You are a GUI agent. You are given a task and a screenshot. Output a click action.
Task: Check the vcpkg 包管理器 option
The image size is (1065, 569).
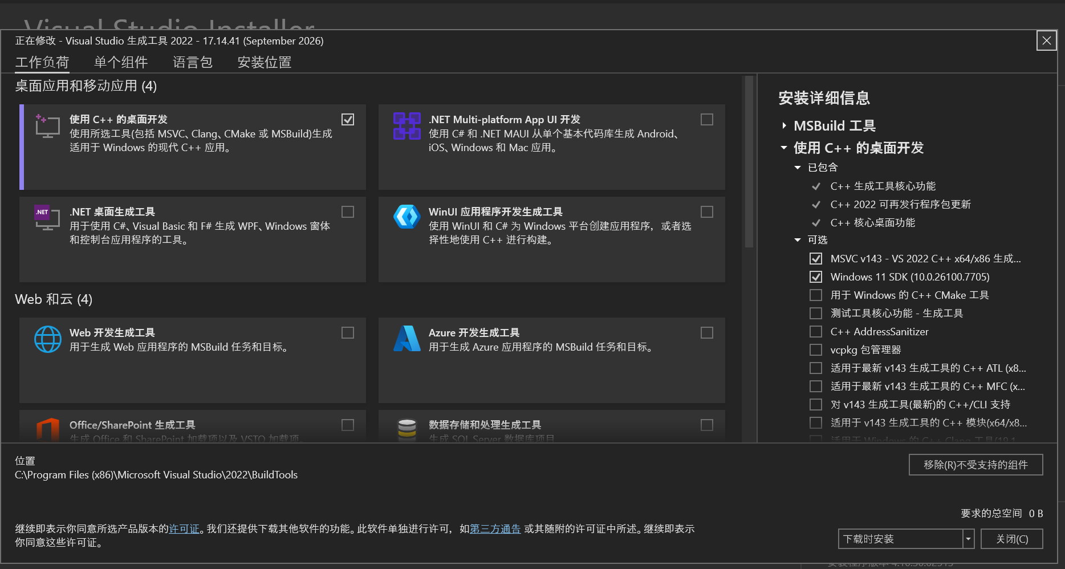pyautogui.click(x=816, y=350)
